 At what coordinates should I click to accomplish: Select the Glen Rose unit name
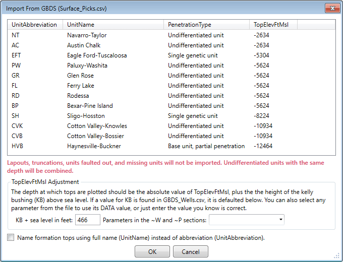pos(80,76)
